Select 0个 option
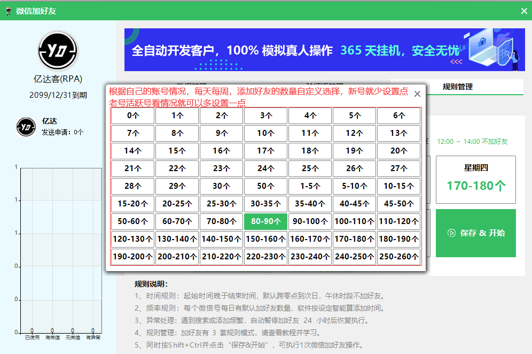 tap(132, 116)
